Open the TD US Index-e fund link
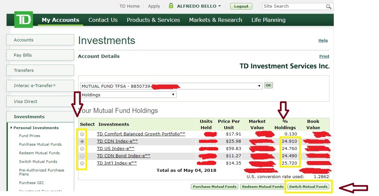379x196 pixels. tap(116, 148)
